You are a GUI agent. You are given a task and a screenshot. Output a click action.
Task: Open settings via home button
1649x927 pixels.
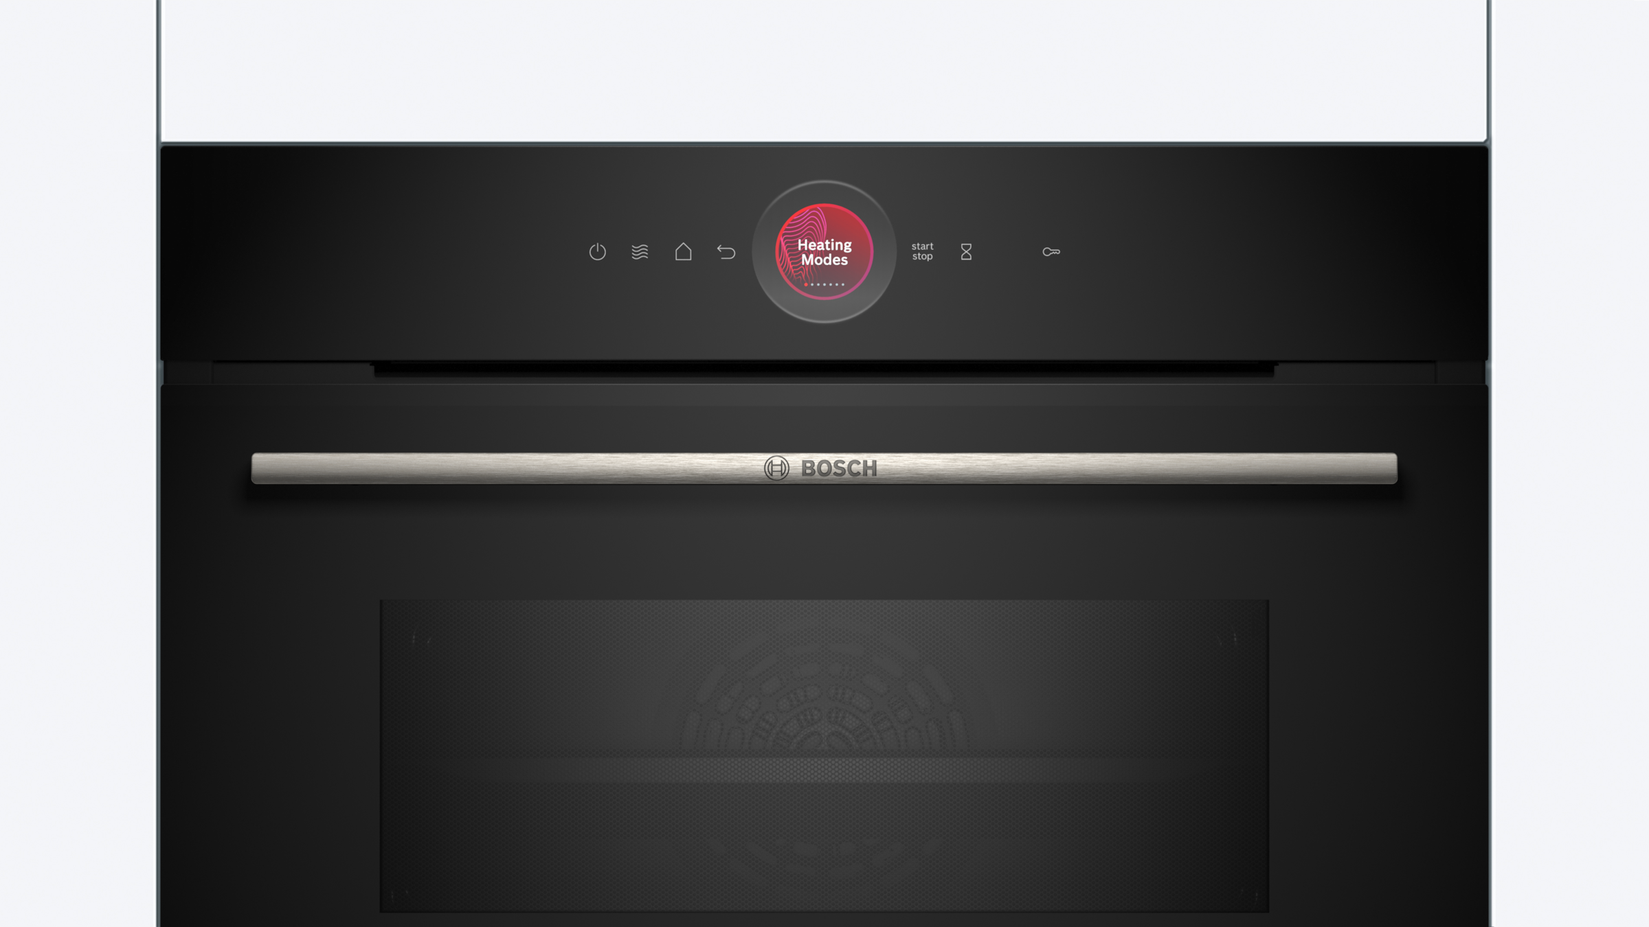683,251
